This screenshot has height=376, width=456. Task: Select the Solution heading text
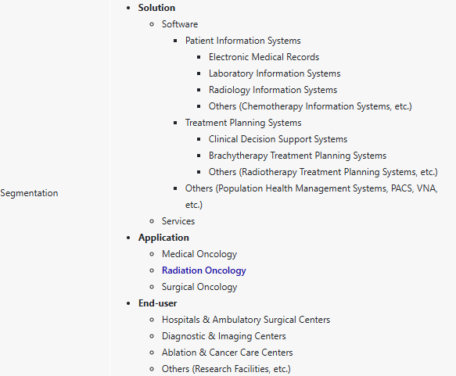click(x=156, y=8)
